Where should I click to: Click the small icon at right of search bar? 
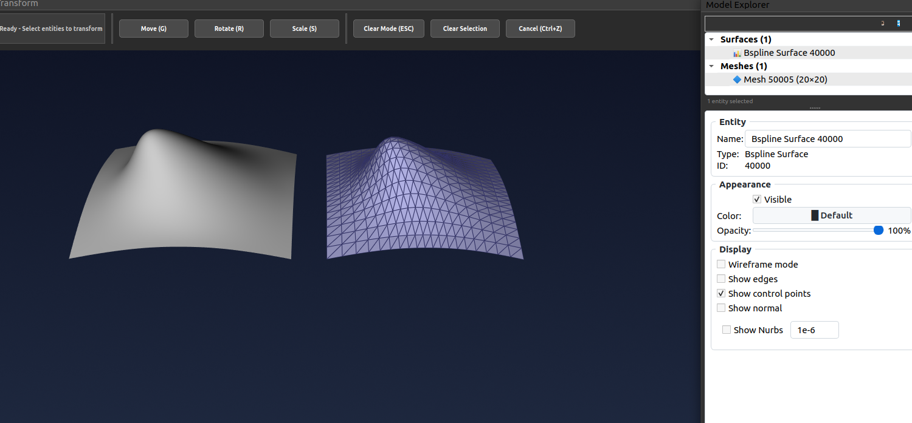[x=899, y=23]
